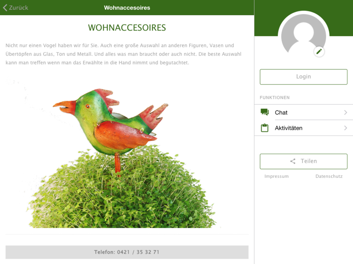
Task: Click the pencil edit profile icon
Action: tap(319, 52)
